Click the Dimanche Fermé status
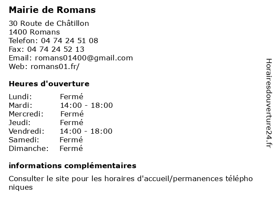 [71, 148]
